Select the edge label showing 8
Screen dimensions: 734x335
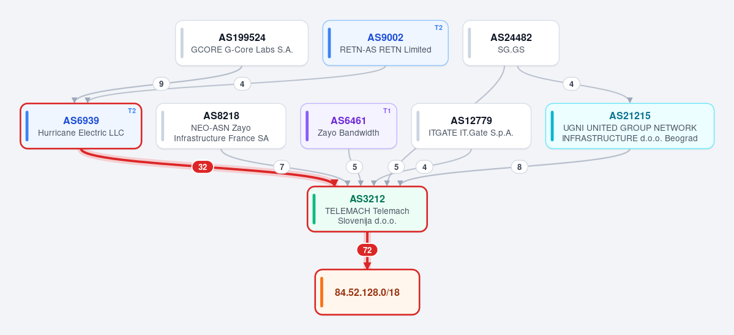point(519,167)
